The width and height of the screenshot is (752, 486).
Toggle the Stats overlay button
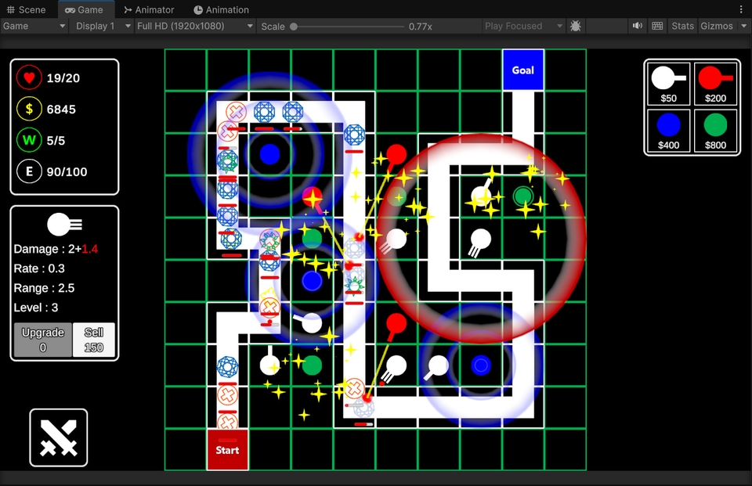point(682,26)
